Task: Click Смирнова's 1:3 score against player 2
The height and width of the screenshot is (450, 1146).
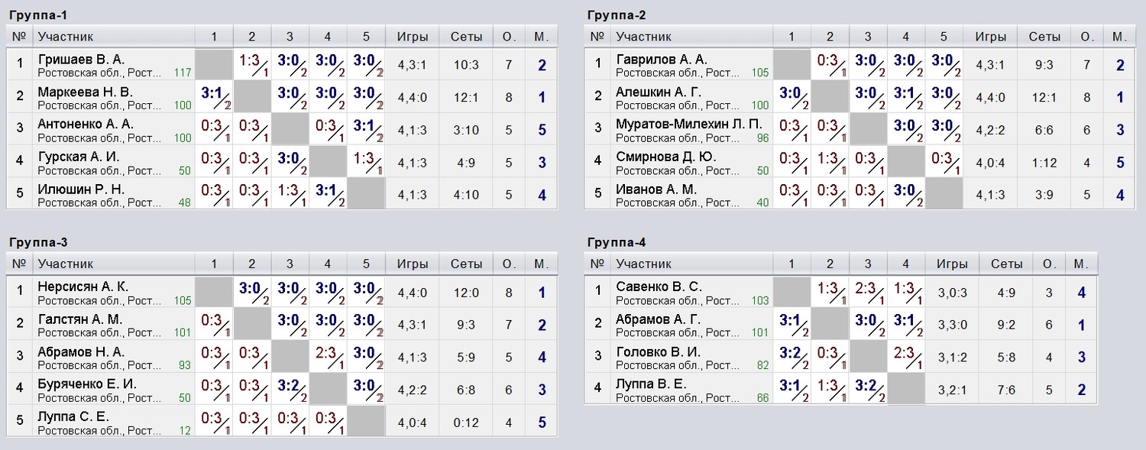Action: pos(830,163)
